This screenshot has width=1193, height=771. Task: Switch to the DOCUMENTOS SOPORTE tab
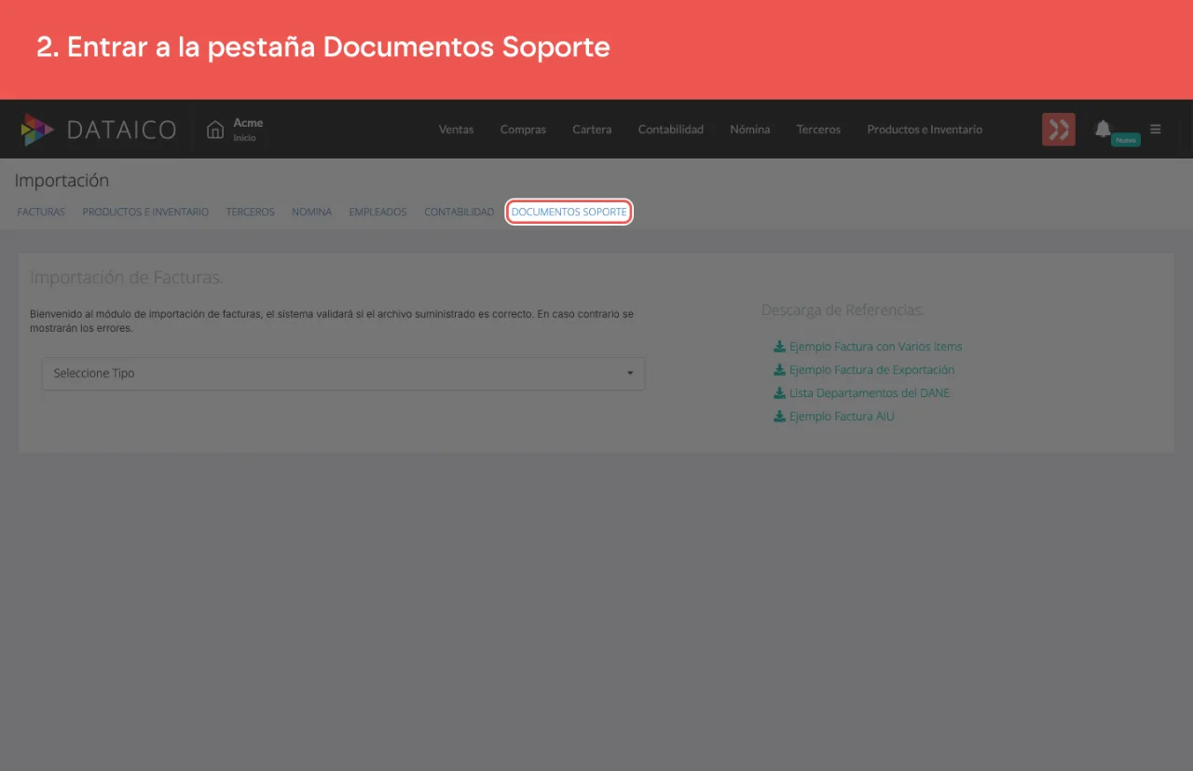569,213
